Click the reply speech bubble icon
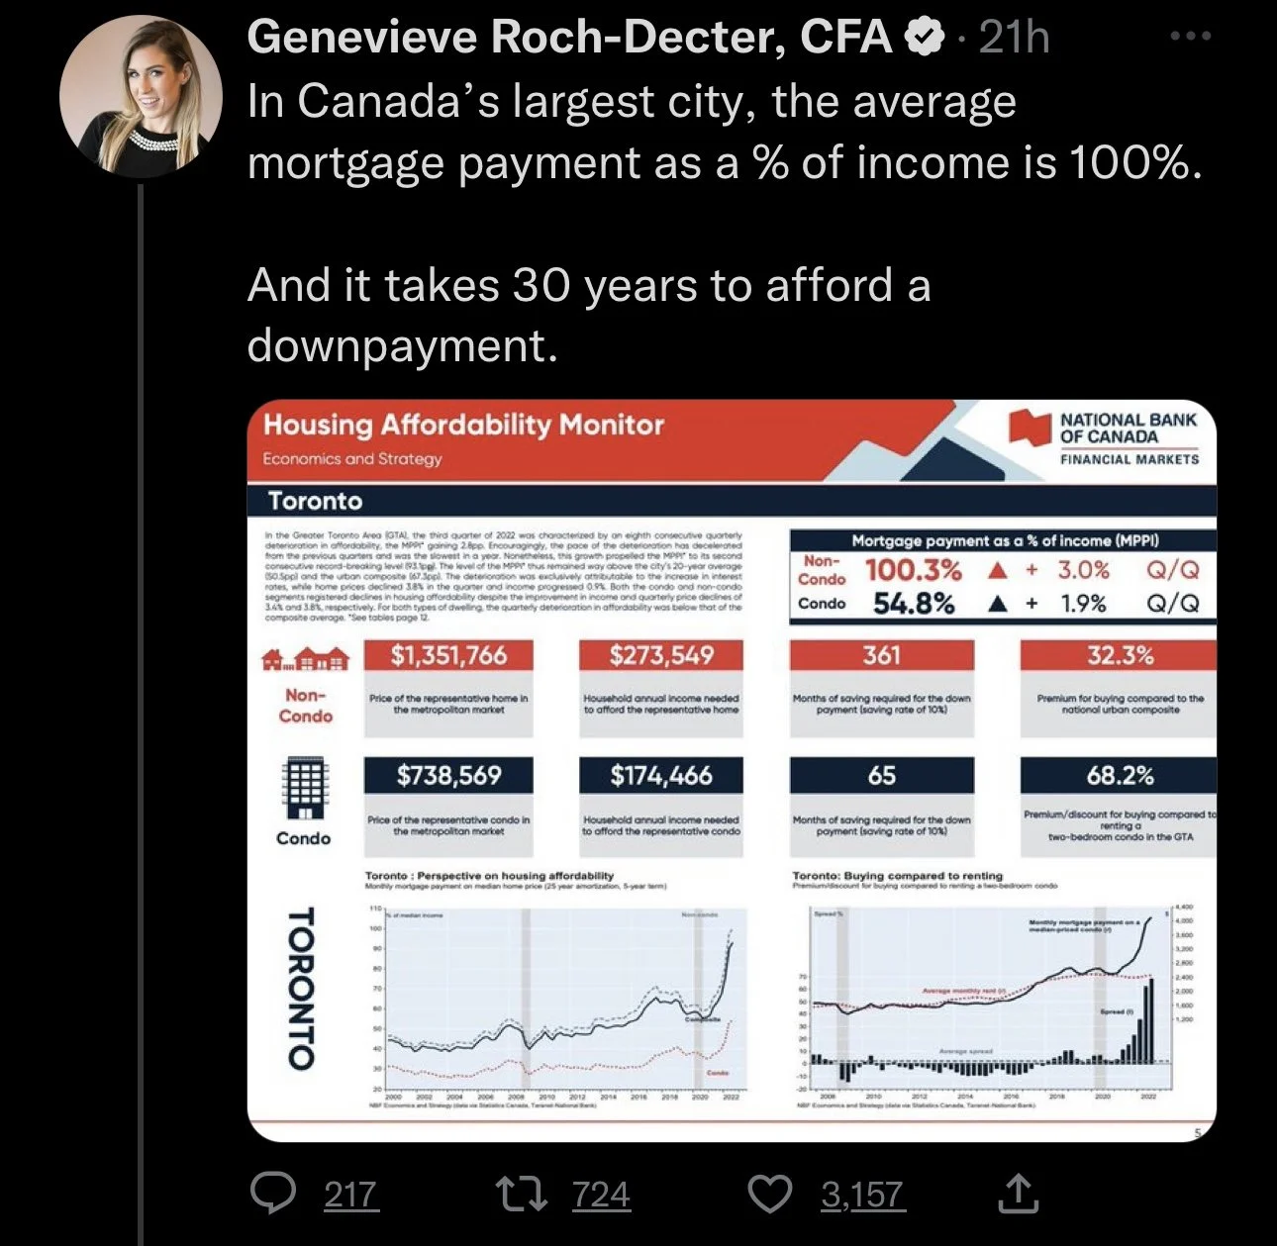 click(x=272, y=1194)
